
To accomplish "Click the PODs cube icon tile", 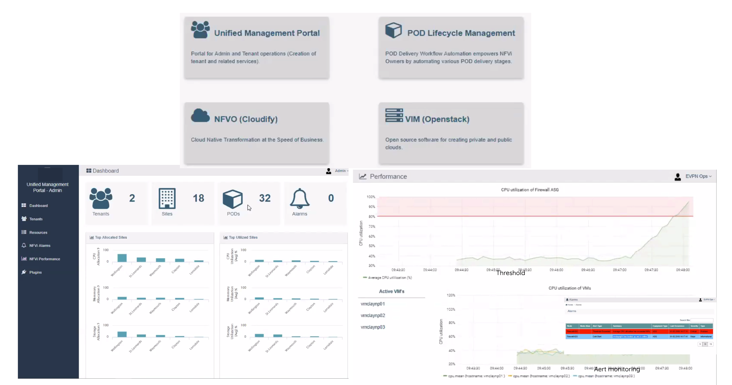I will [233, 199].
